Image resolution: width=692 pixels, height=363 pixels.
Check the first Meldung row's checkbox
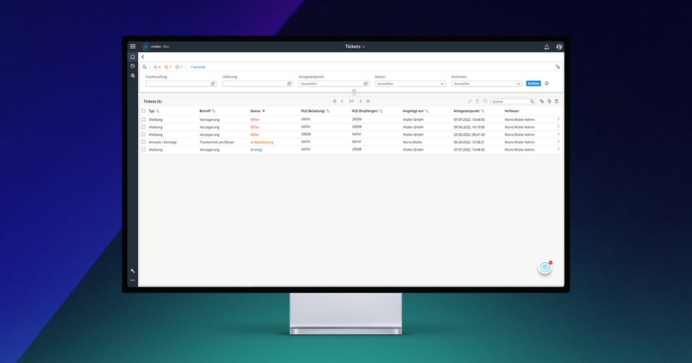point(144,119)
